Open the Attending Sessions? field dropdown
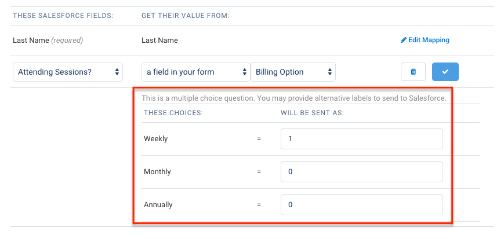This screenshot has height=239, width=504. click(x=68, y=72)
